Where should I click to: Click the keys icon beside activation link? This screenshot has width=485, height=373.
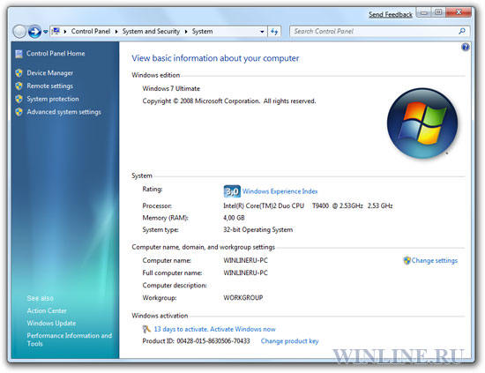coord(146,329)
